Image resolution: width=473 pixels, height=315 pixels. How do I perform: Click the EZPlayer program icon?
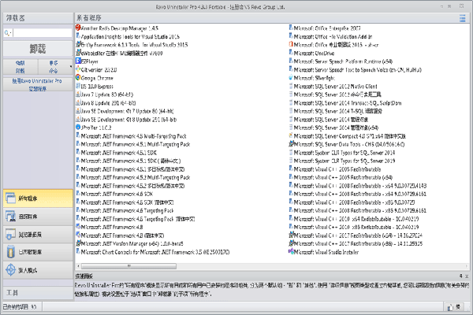pyautogui.click(x=78, y=61)
